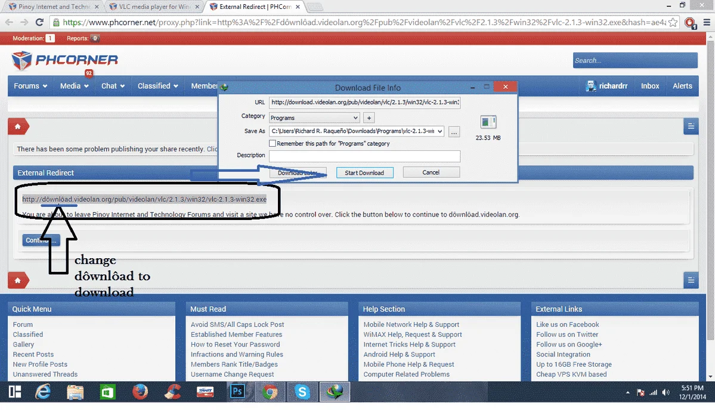
Task: Add a new category with plus button
Action: coord(369,117)
